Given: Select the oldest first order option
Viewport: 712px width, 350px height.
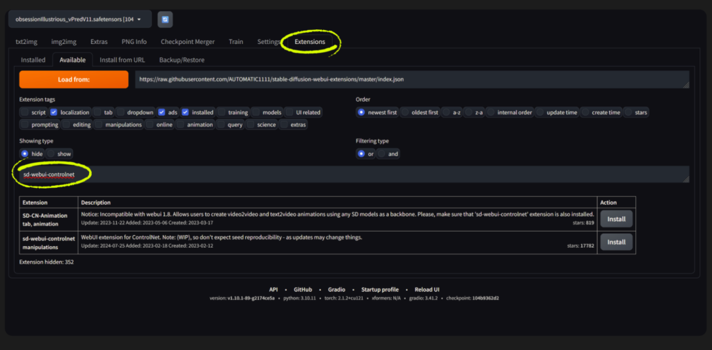Looking at the screenshot, I should 406,112.
